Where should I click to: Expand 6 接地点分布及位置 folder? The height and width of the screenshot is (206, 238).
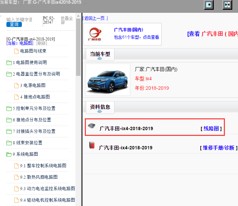[x=32, y=120]
